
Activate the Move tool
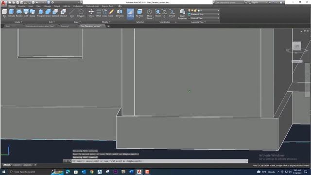(91, 13)
